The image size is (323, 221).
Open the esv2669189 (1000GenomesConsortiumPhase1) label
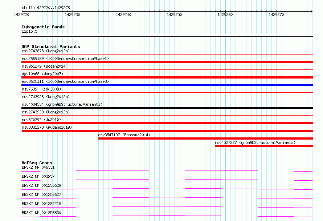[65, 59]
